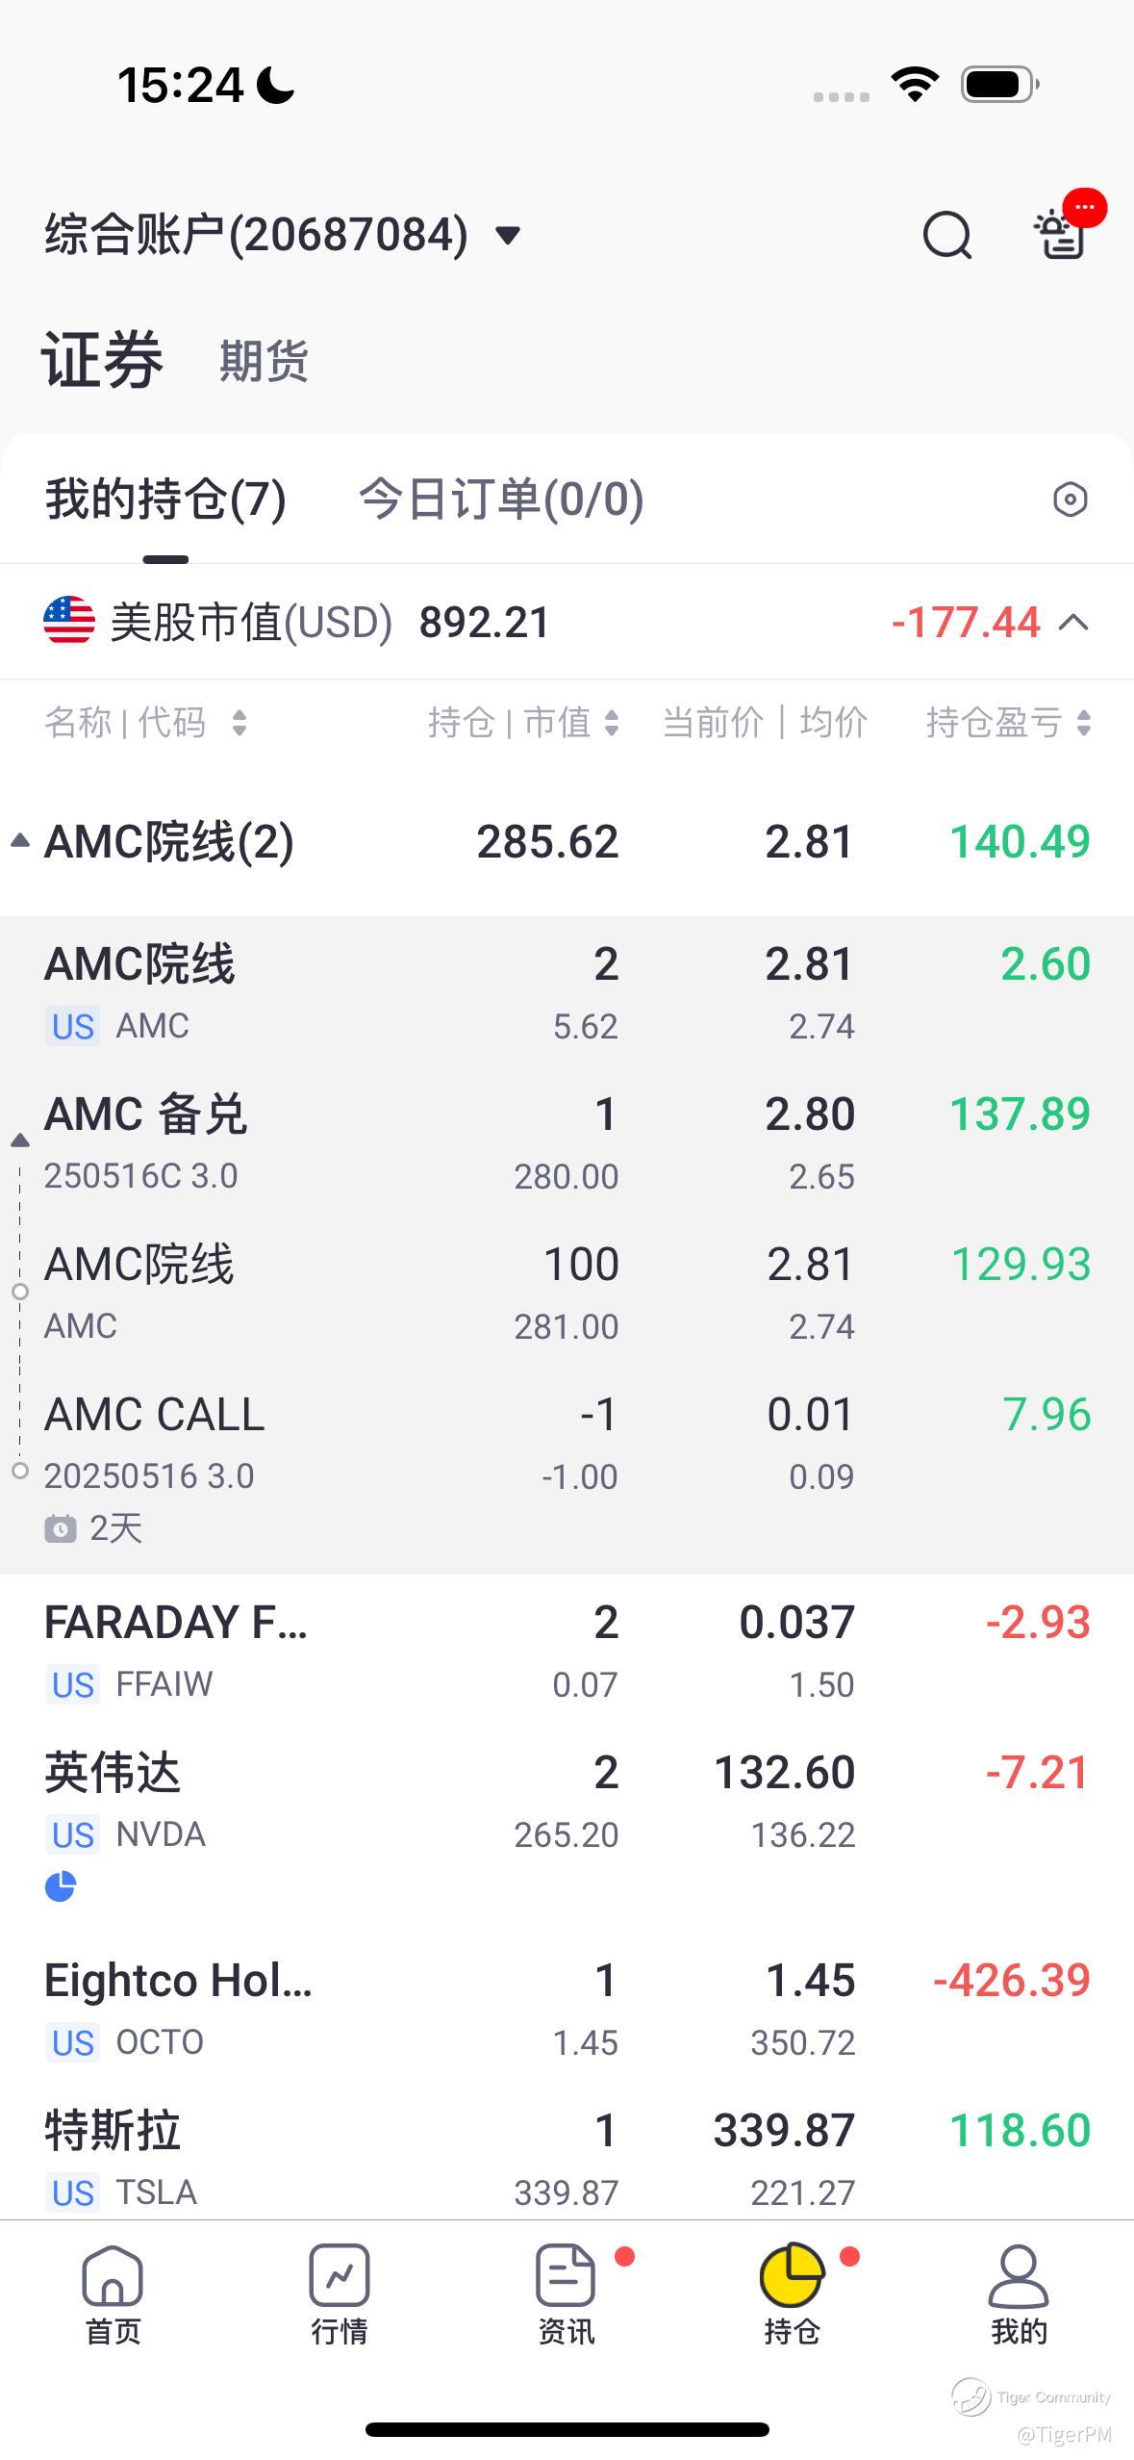1134x2460 pixels.
Task: Open the notification assistant icon
Action: click(1062, 235)
